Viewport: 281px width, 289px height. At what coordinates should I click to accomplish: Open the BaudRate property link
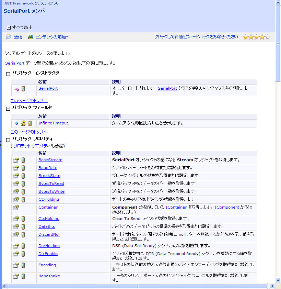[48, 168]
